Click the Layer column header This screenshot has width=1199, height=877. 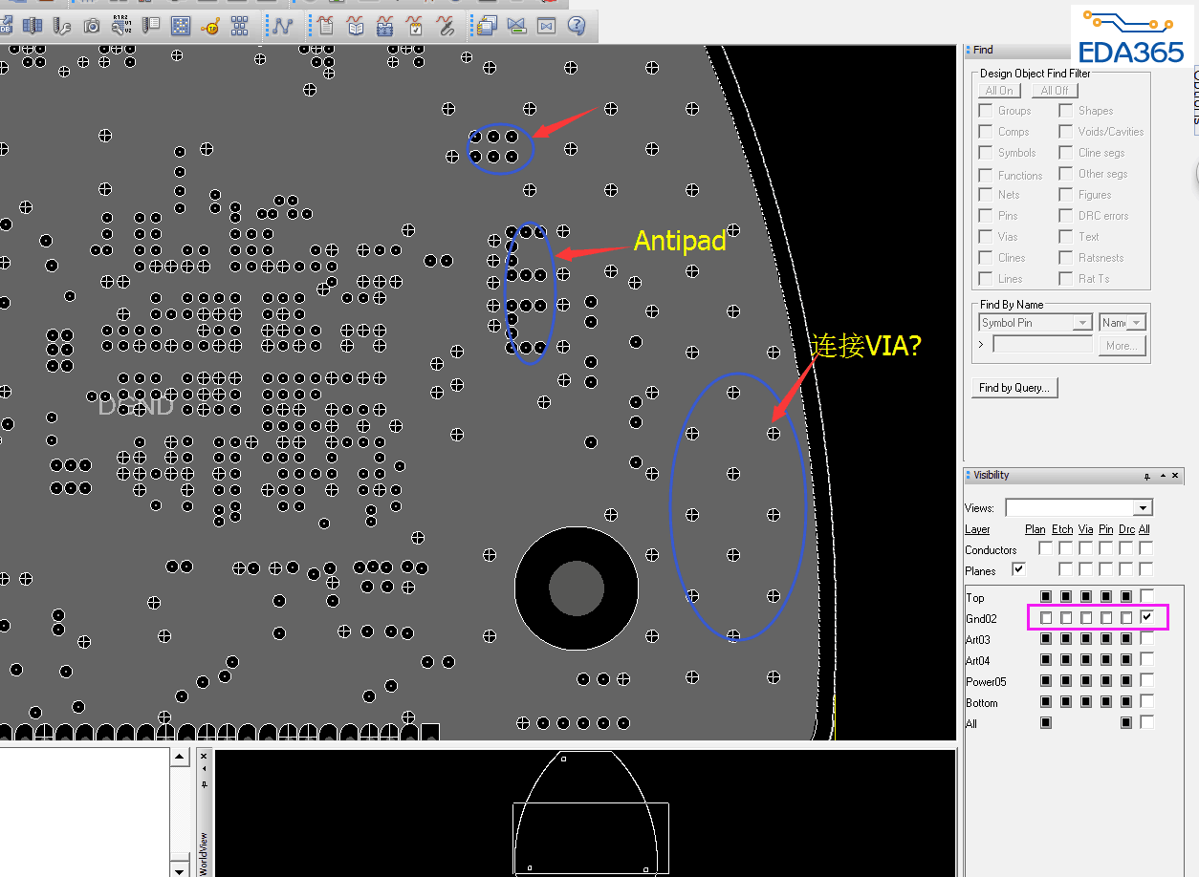tap(978, 529)
